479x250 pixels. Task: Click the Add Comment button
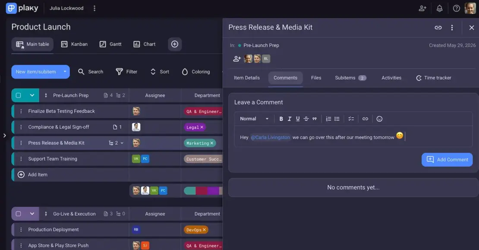click(447, 159)
